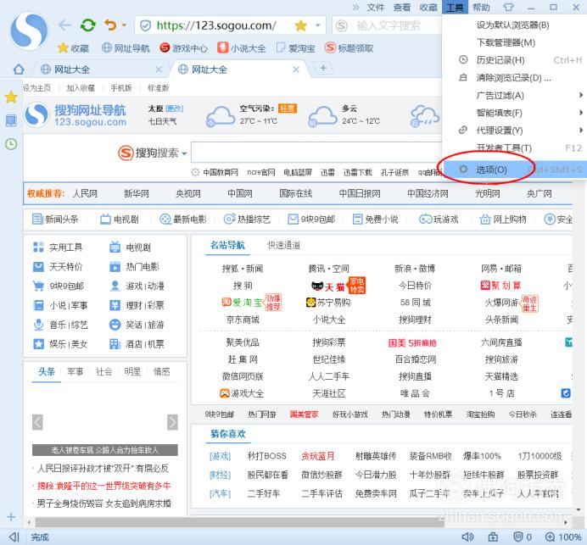Open sidebar reading list book icon

11,120
